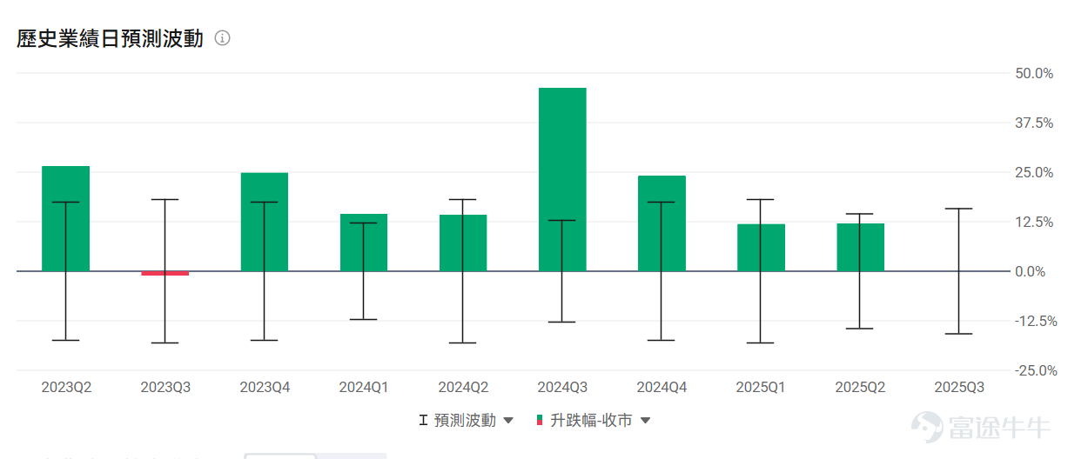Click the 2023Q4 axis label
The image size is (1068, 459).
tap(265, 388)
